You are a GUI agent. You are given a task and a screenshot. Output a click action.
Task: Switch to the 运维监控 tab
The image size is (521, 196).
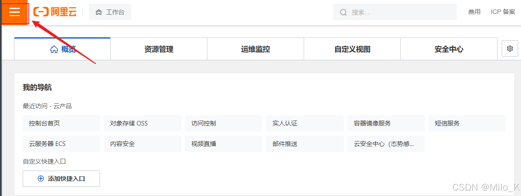point(256,49)
